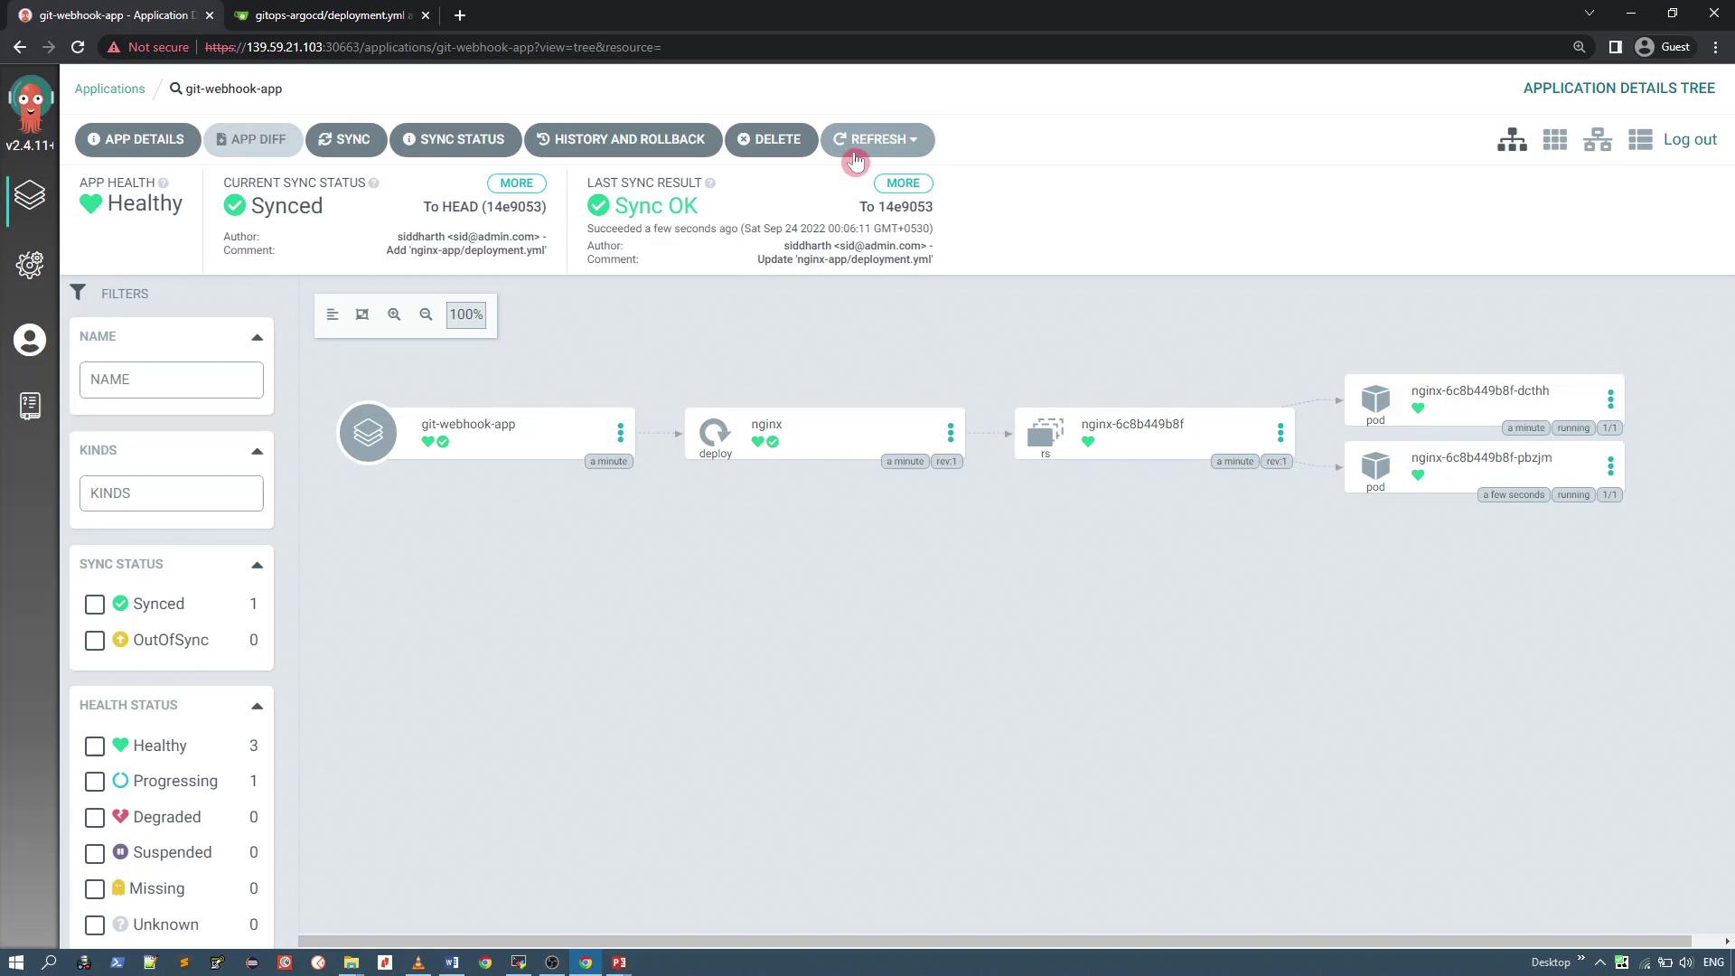Screen dimensions: 1735x976
Task: Open the Refresh dropdown arrow
Action: click(914, 140)
